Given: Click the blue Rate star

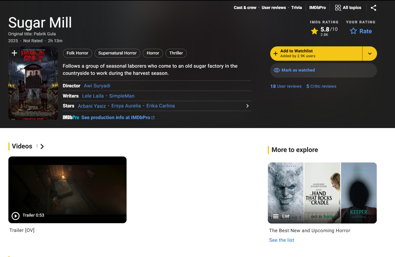Looking at the screenshot, I should 353,31.
